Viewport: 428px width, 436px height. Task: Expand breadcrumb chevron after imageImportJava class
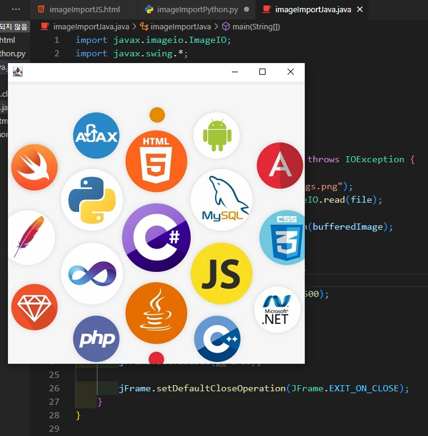216,27
